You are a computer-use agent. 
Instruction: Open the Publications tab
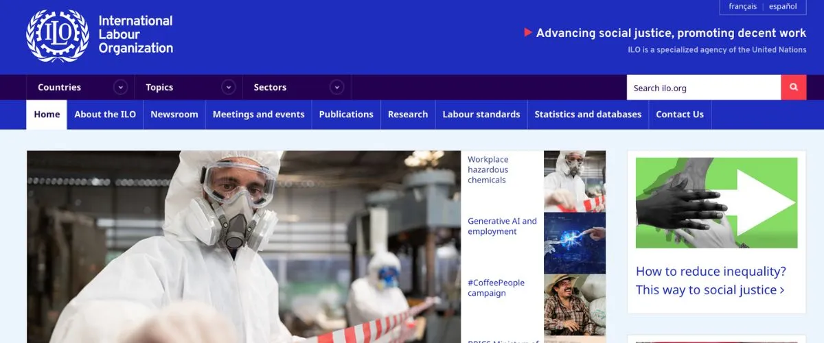point(346,115)
